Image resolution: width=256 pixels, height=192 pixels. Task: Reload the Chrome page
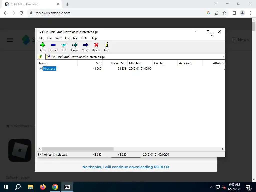coord(21,13)
